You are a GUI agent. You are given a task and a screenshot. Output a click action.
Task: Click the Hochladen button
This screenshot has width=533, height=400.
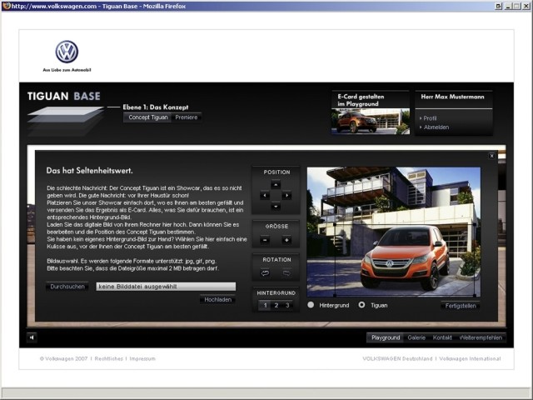tap(217, 300)
